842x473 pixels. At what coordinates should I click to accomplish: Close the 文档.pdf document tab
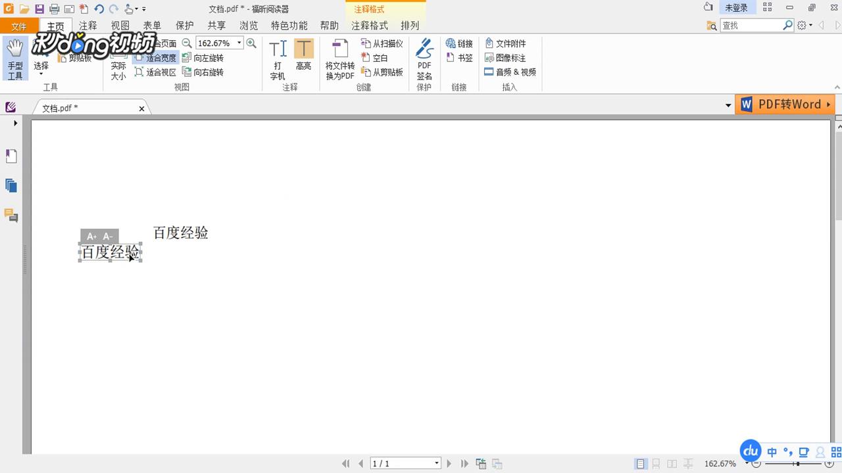pyautogui.click(x=141, y=108)
